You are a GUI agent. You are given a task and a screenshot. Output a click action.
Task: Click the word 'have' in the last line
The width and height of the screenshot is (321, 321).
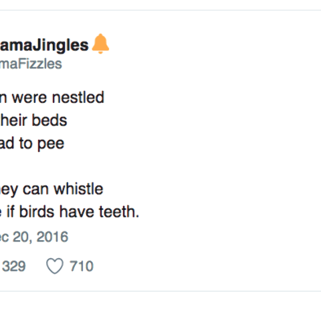click(77, 211)
